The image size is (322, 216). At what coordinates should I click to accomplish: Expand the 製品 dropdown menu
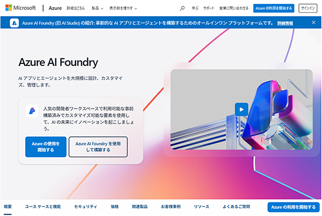pos(97,8)
